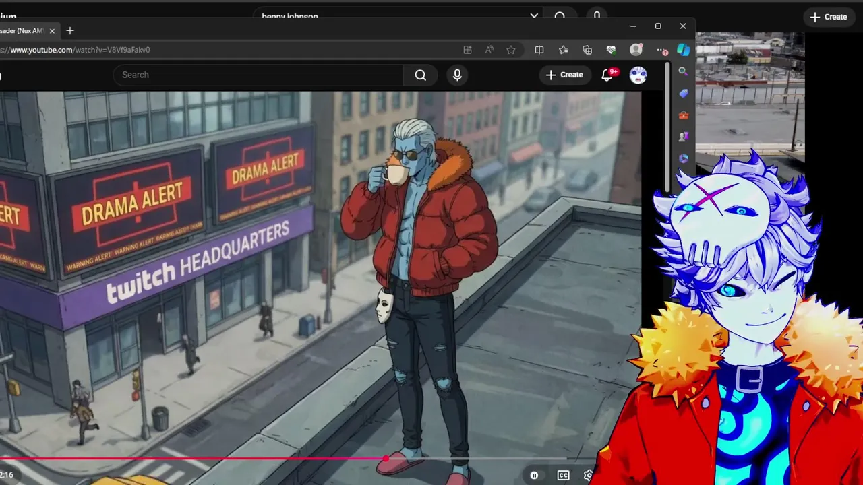Minimize the Edge browser window
The width and height of the screenshot is (863, 485).
click(633, 26)
